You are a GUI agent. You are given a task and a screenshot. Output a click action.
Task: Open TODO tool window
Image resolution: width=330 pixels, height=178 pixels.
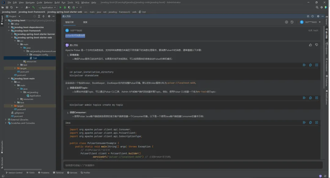pyautogui.click(x=30, y=173)
